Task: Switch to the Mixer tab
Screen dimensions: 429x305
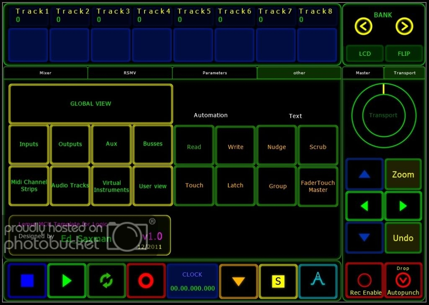Action: click(45, 73)
